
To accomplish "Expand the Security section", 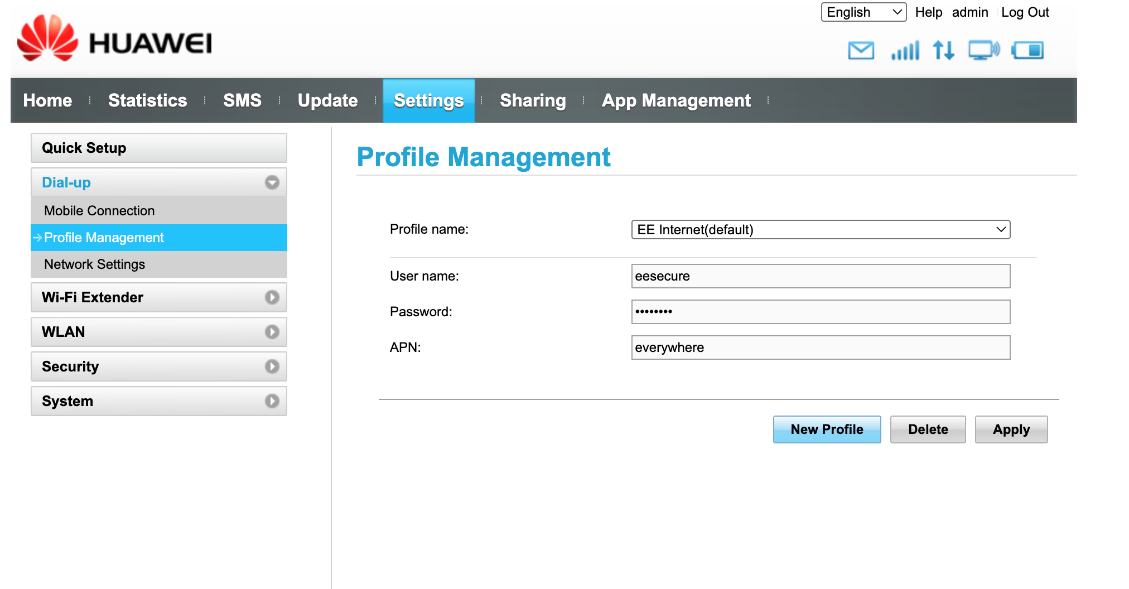I will [x=159, y=366].
